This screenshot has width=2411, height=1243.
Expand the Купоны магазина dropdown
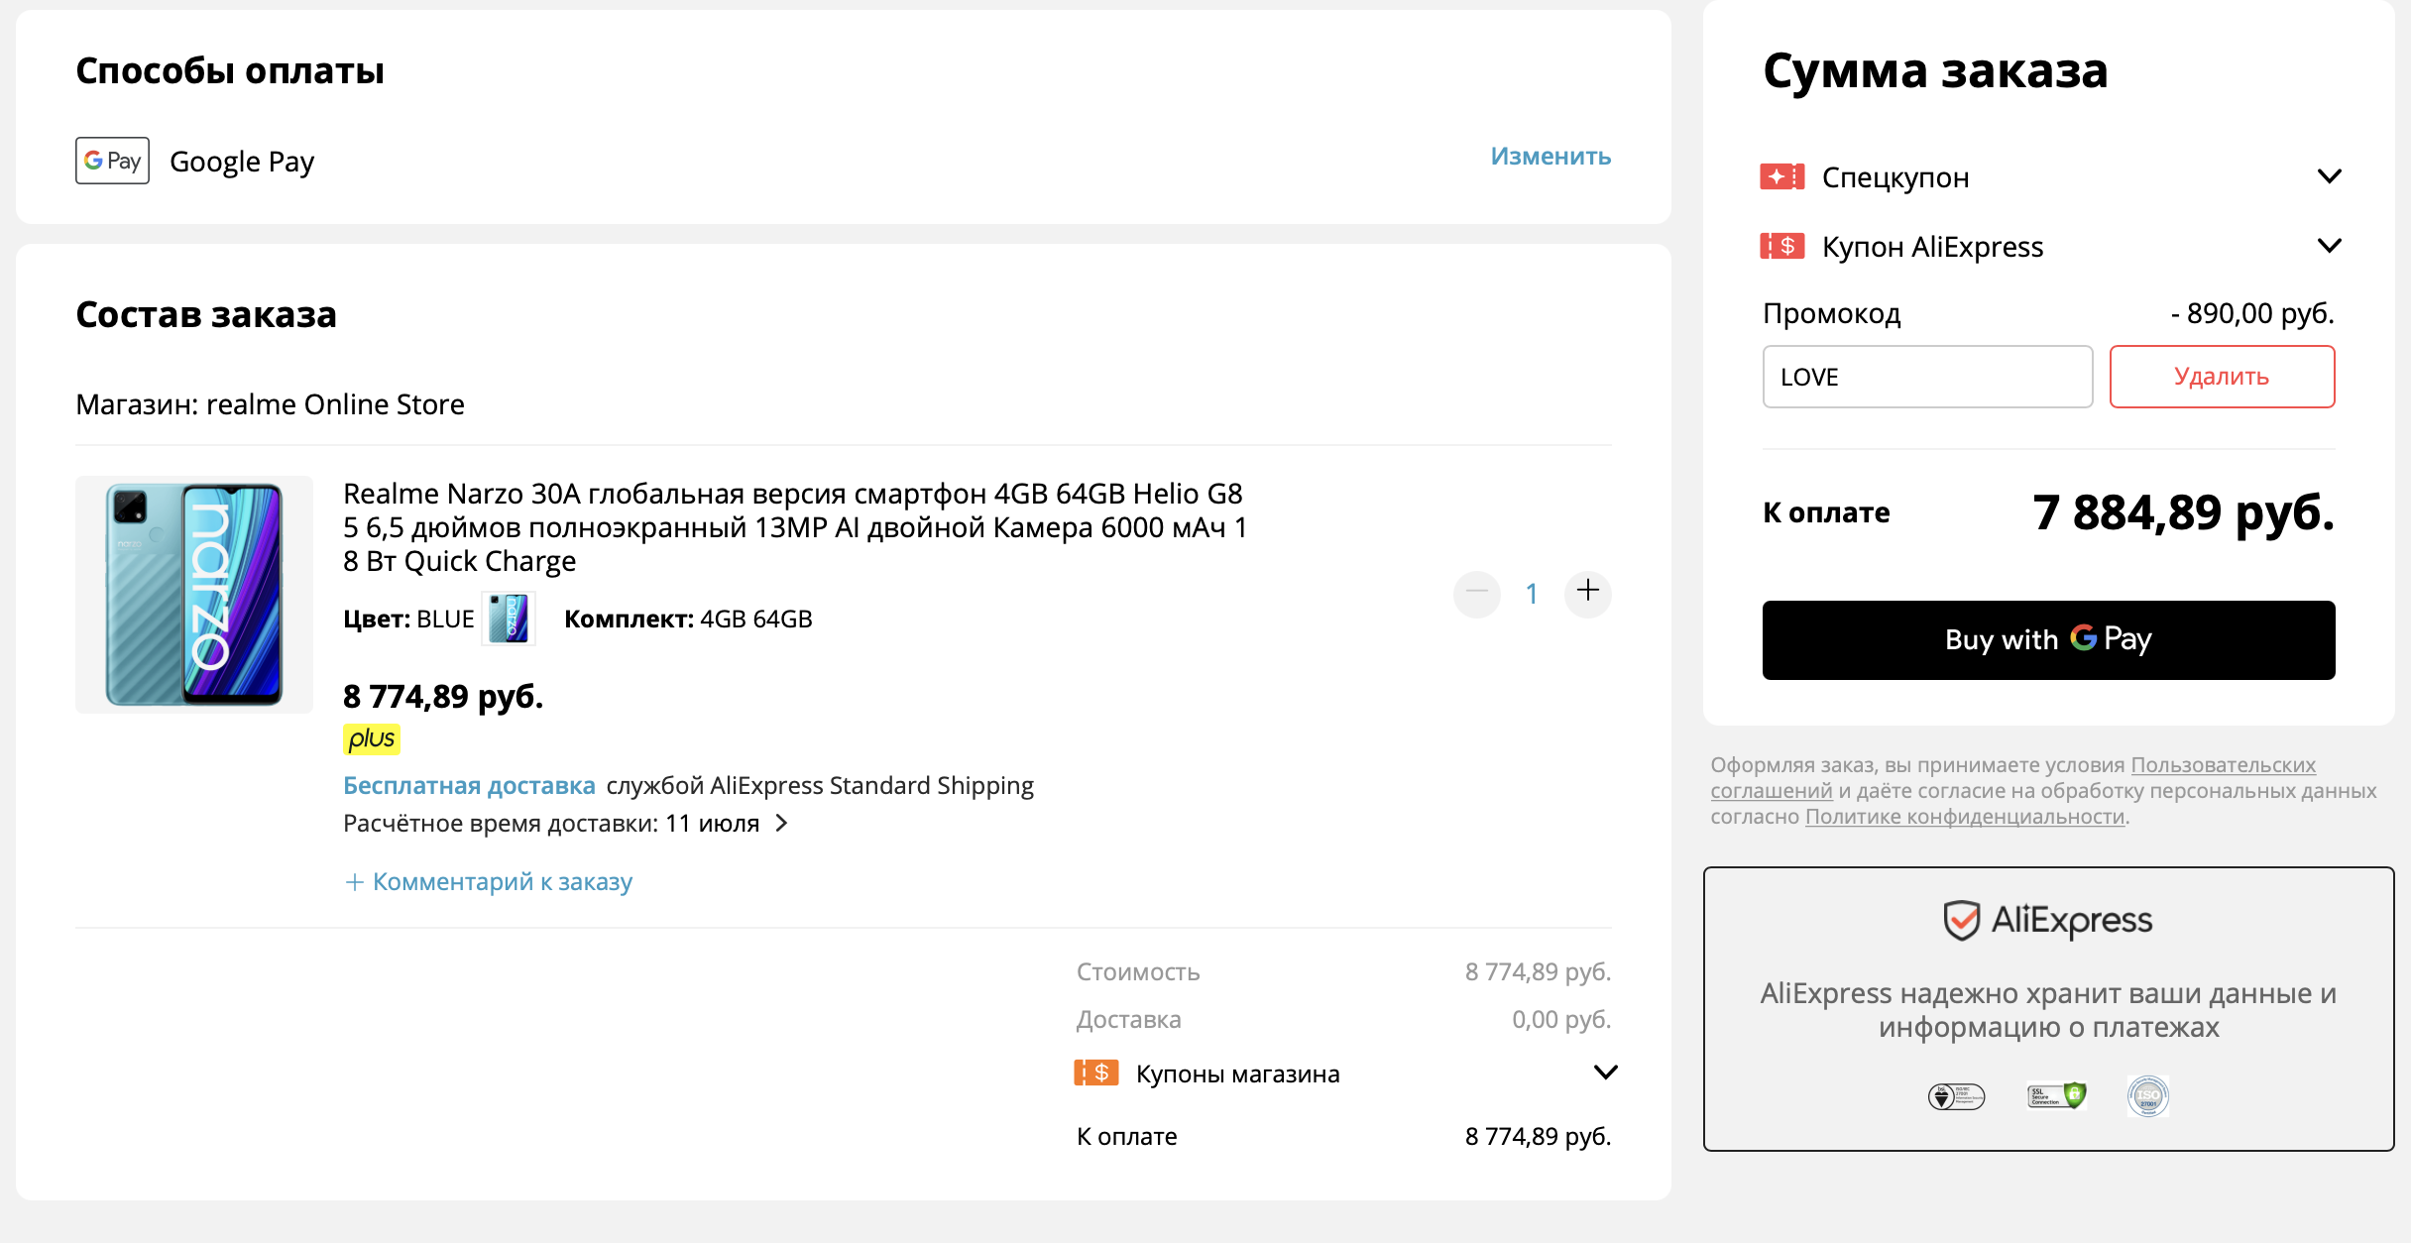pos(1605,1073)
